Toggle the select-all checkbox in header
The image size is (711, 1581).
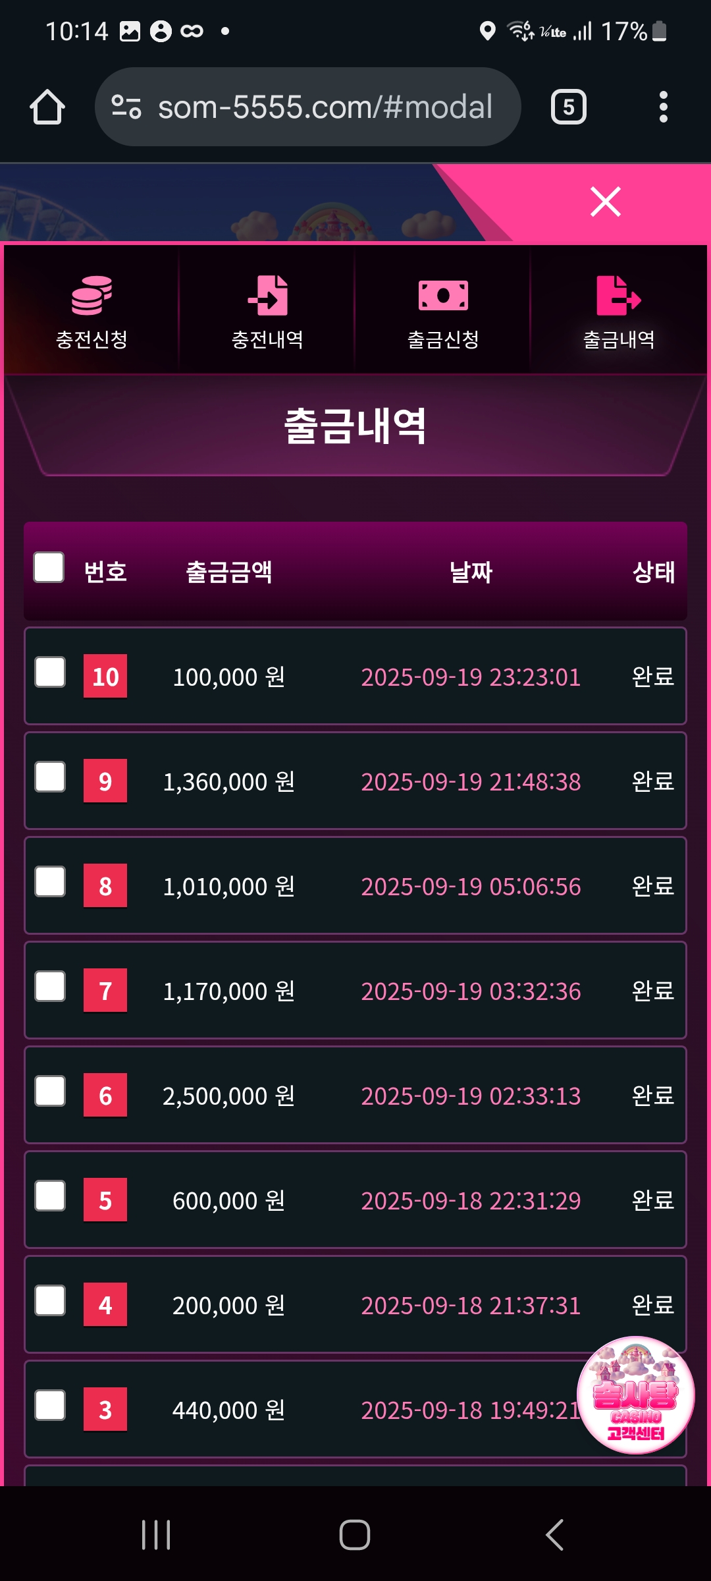49,568
